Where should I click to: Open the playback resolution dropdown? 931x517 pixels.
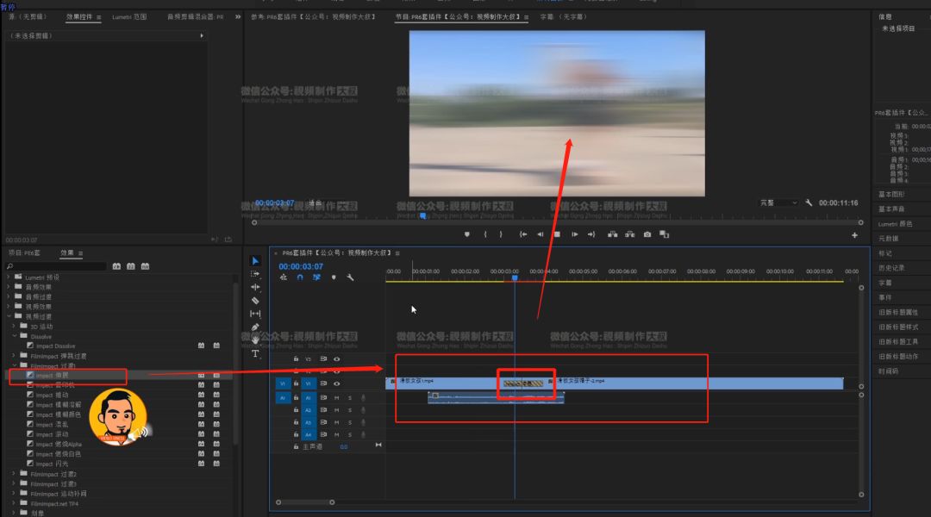[778, 202]
